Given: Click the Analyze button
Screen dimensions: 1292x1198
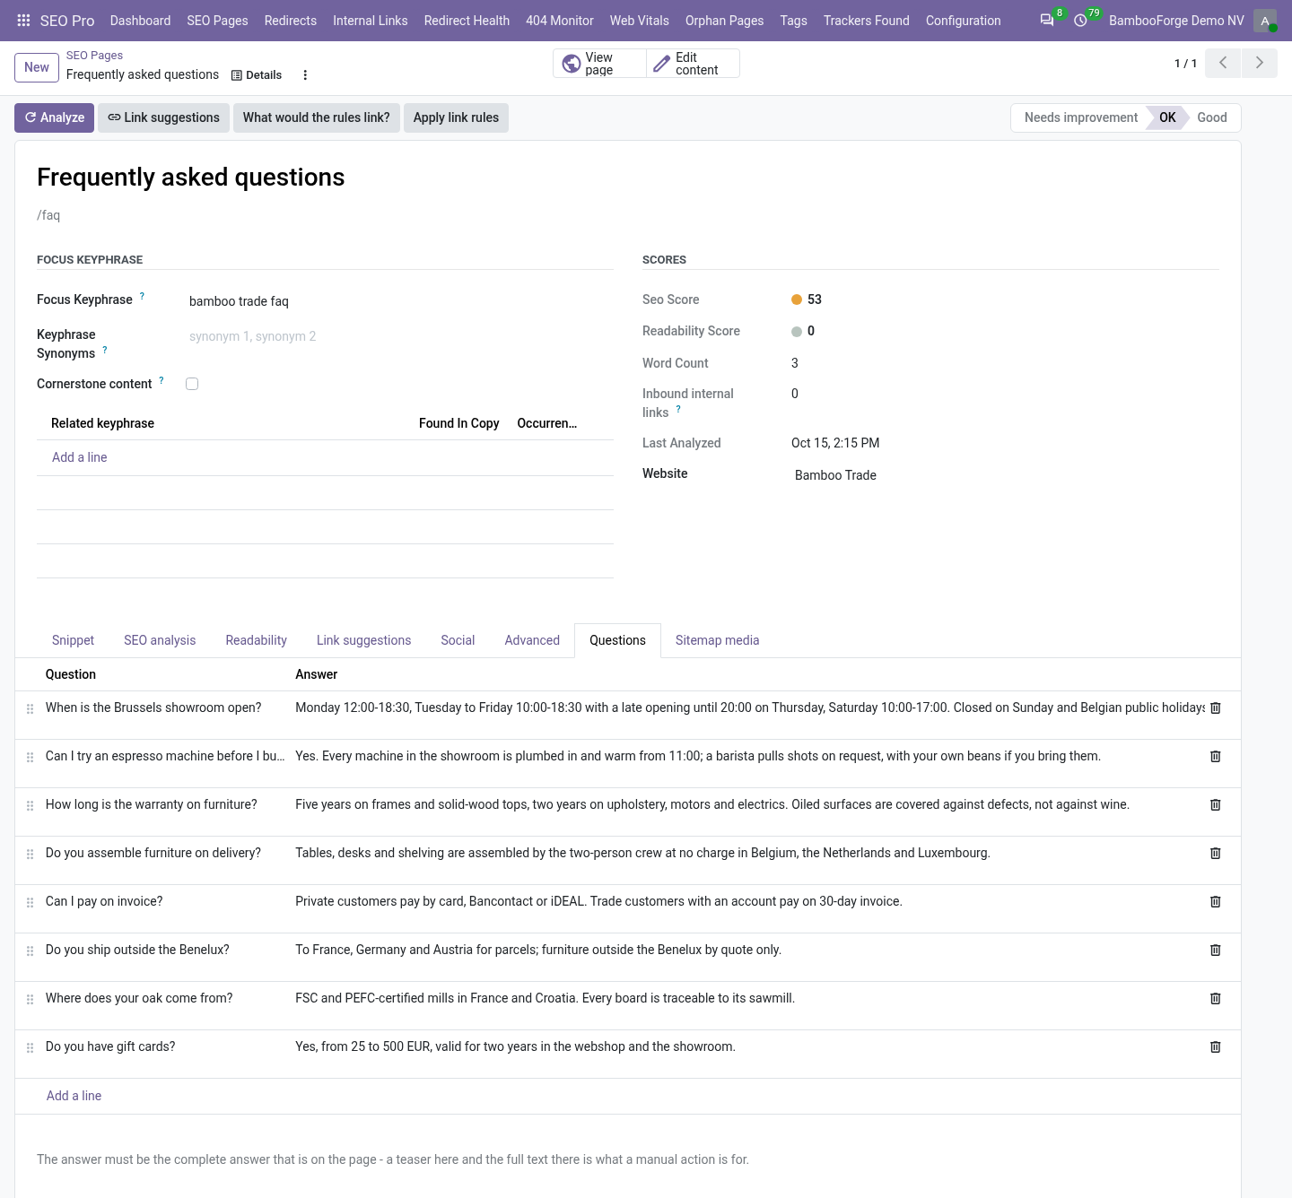Looking at the screenshot, I should [x=54, y=117].
